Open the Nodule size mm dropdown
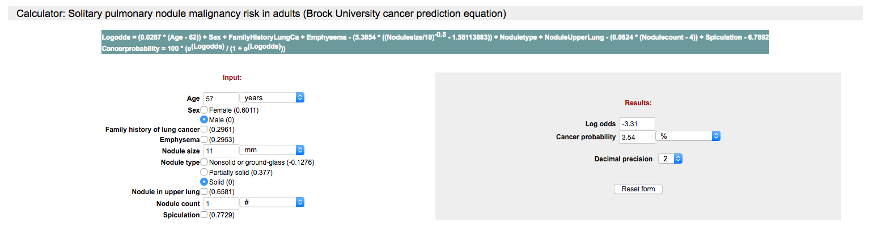This screenshot has width=869, height=227. point(272,151)
